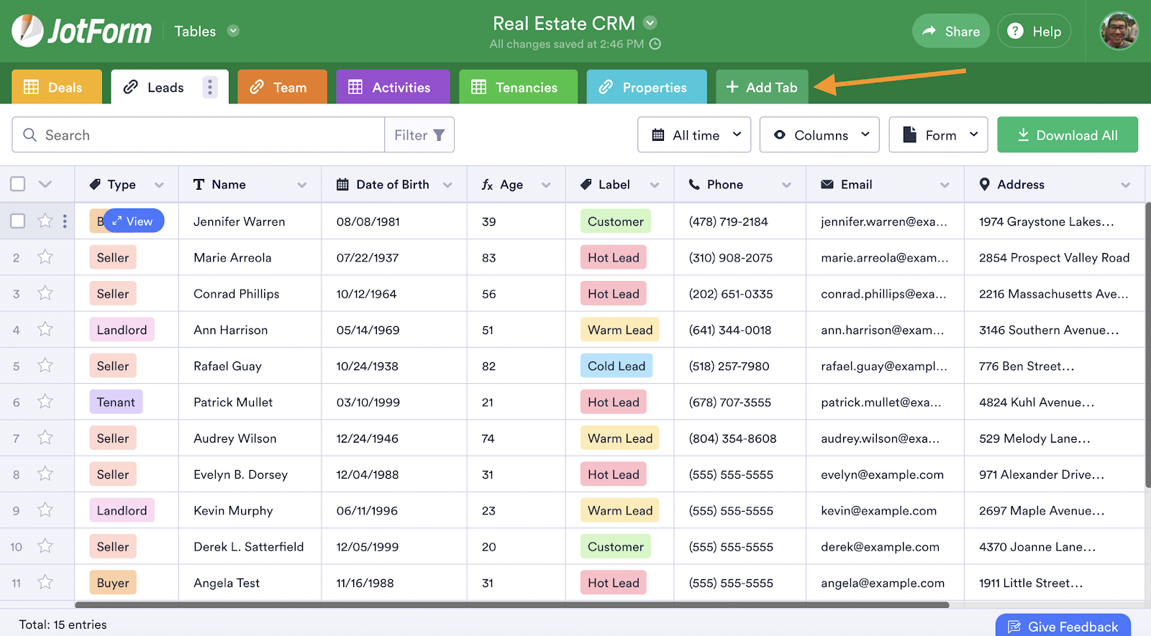This screenshot has width=1151, height=636.
Task: Click the horizontal table scrollbar
Action: click(x=511, y=605)
